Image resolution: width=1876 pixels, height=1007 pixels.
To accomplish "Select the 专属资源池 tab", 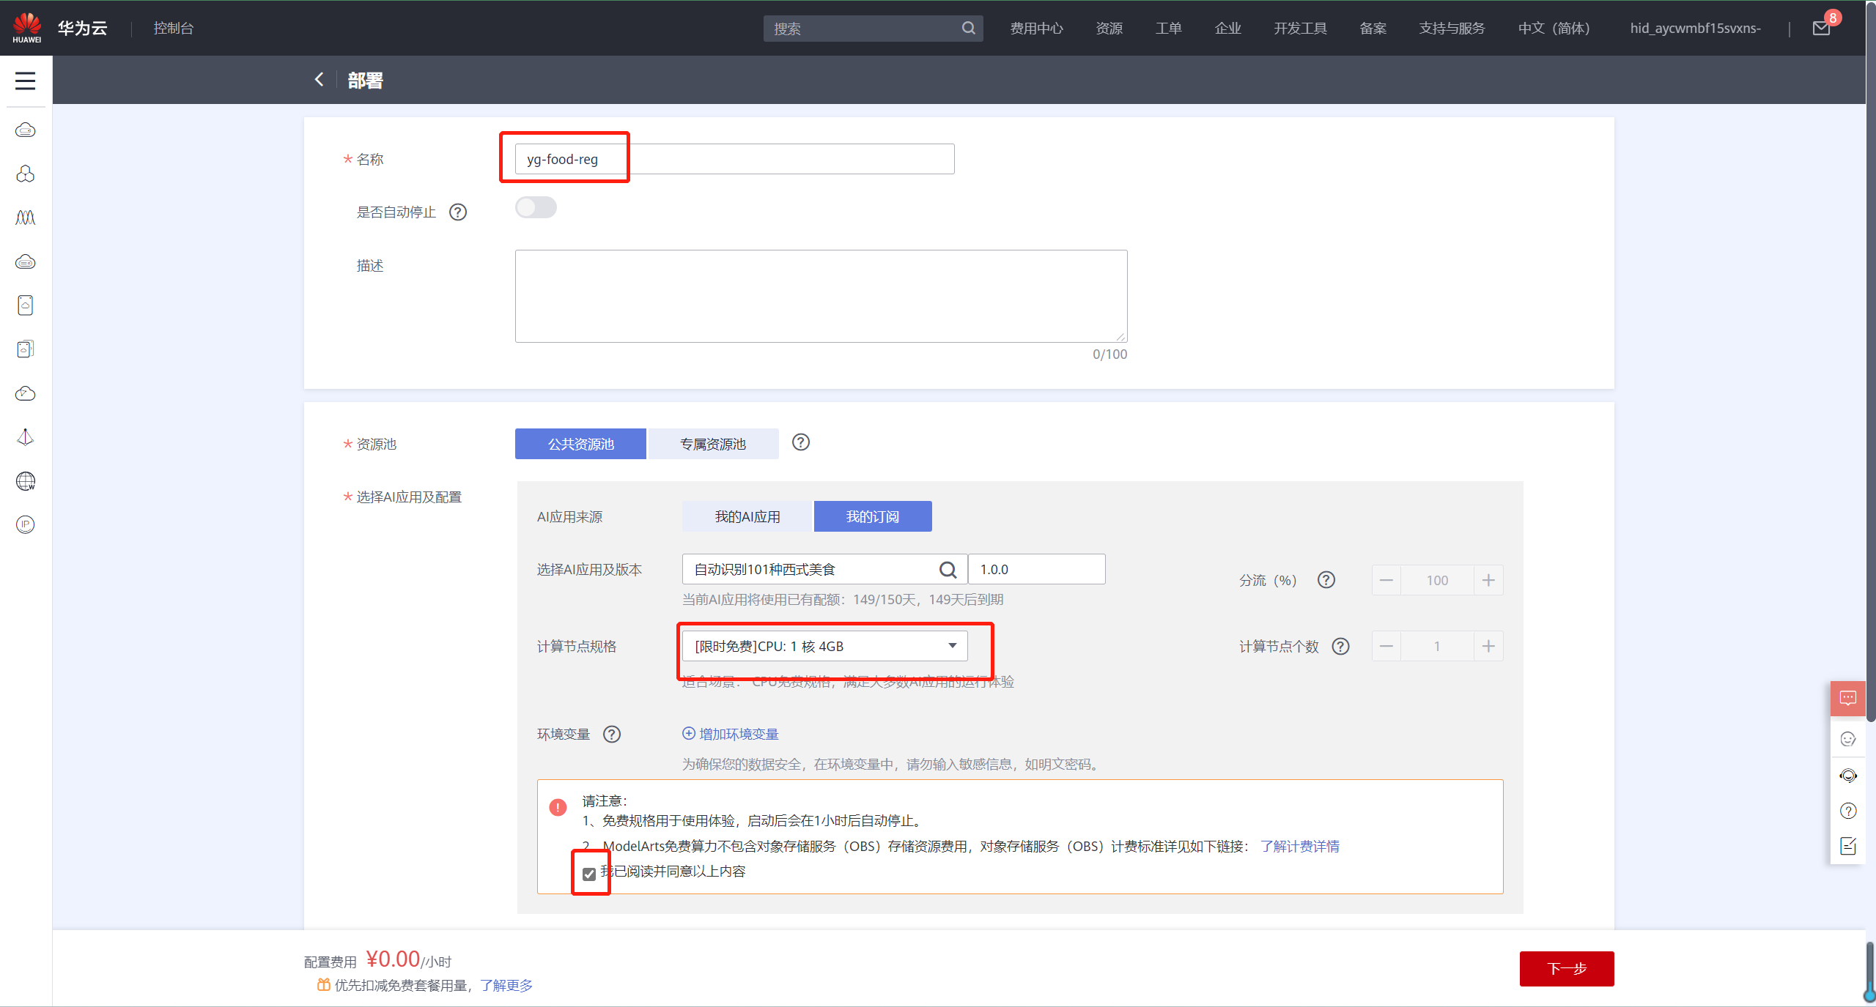I will [x=712, y=444].
